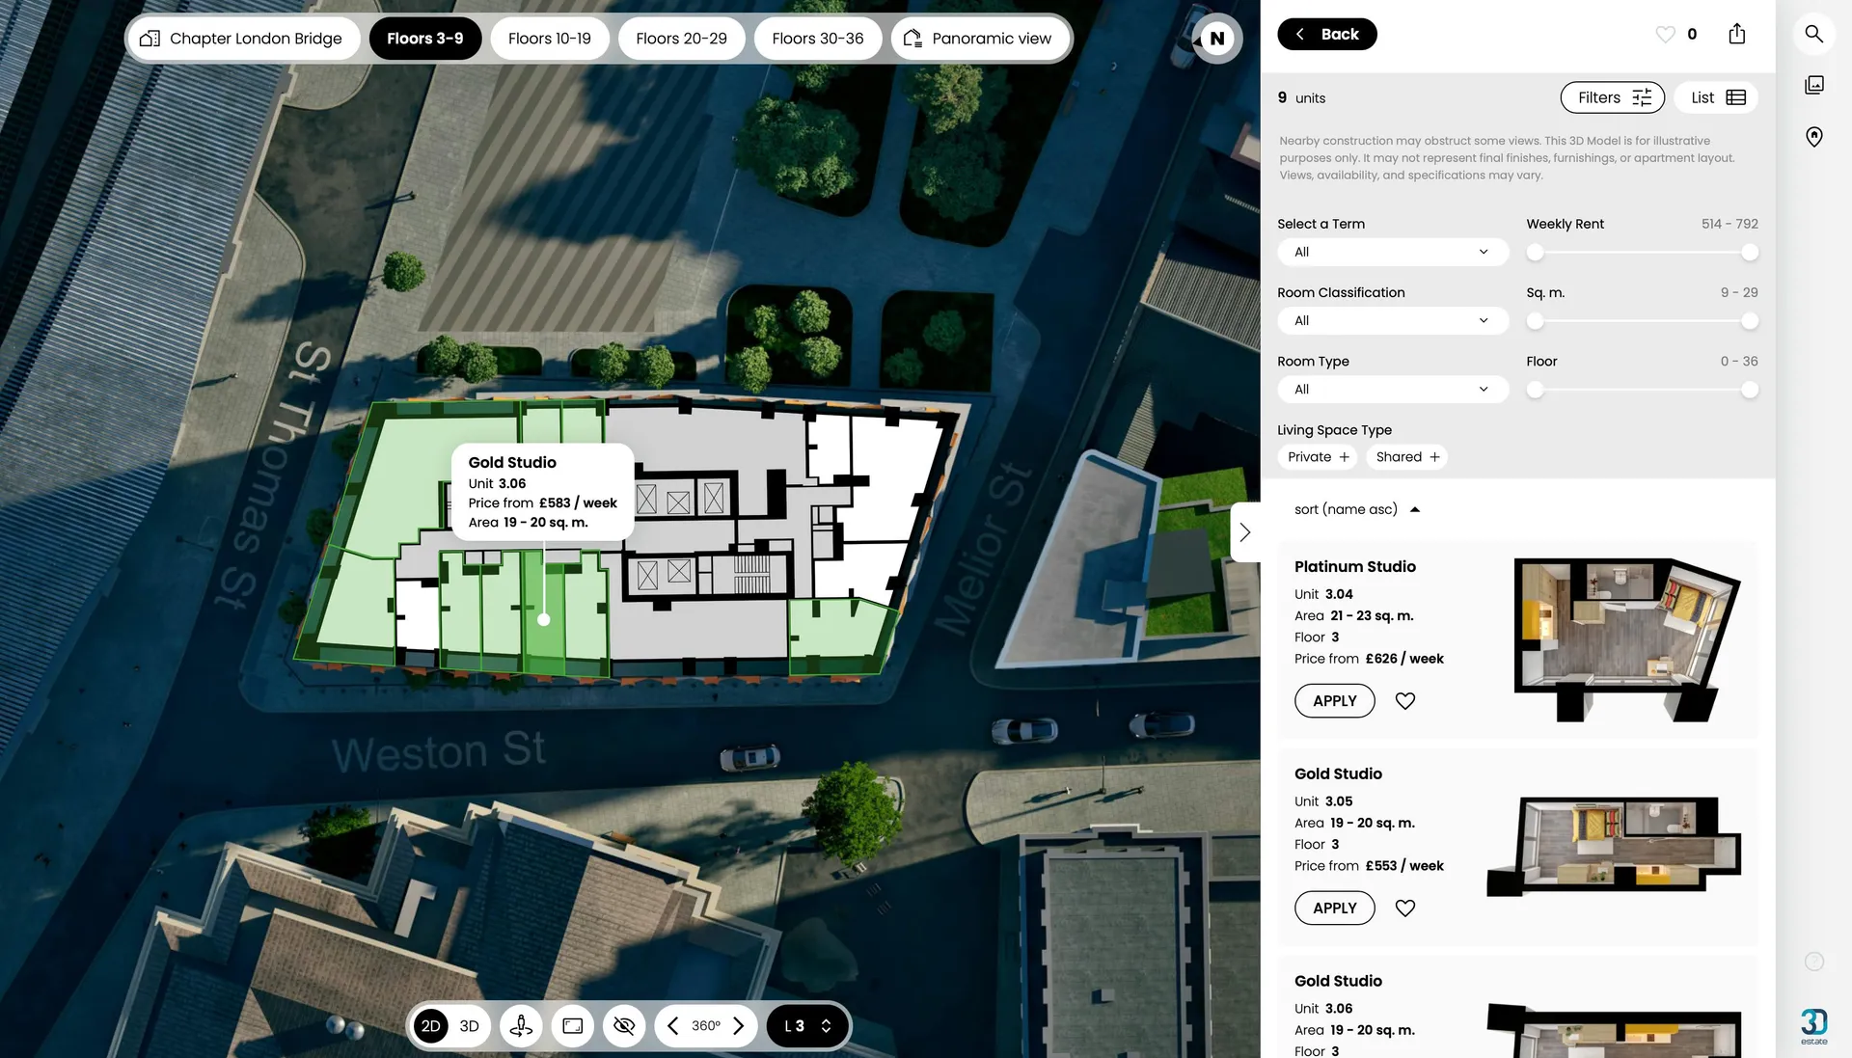The height and width of the screenshot is (1058, 1852).
Task: Click the Back button
Action: click(x=1326, y=34)
